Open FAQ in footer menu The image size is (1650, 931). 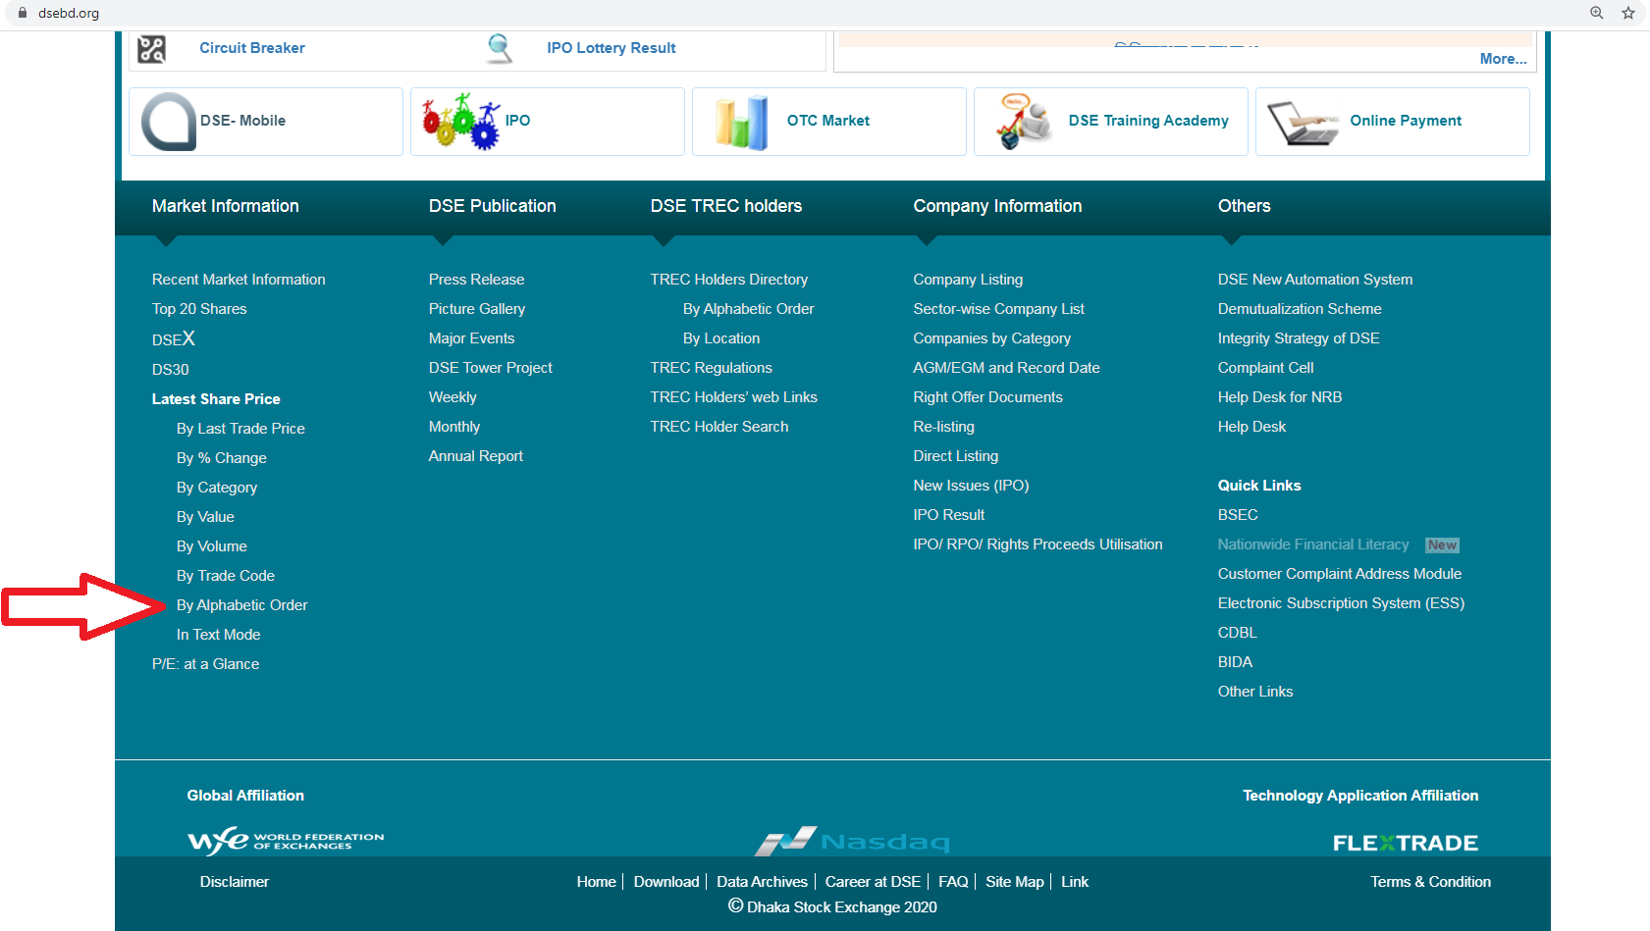coord(953,882)
